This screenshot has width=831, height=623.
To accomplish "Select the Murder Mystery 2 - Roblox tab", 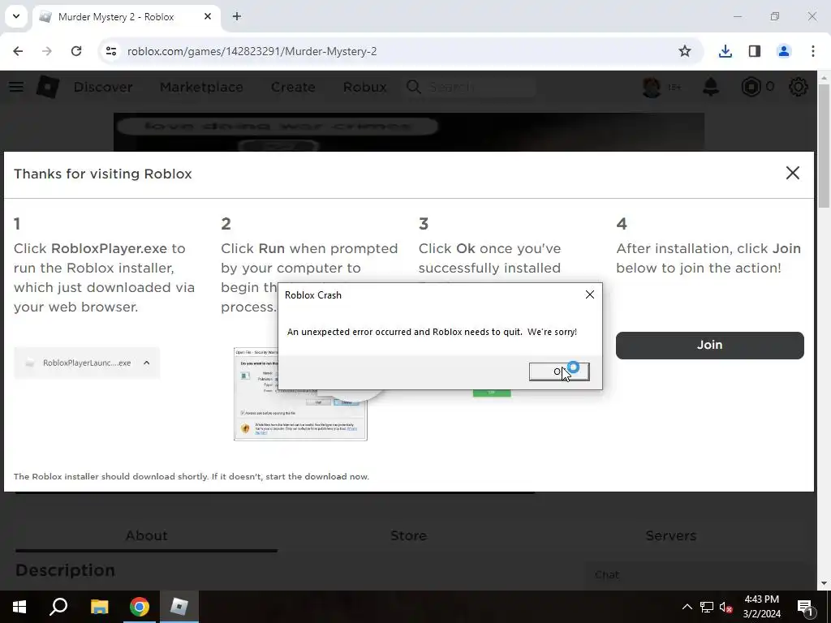I will click(x=126, y=17).
